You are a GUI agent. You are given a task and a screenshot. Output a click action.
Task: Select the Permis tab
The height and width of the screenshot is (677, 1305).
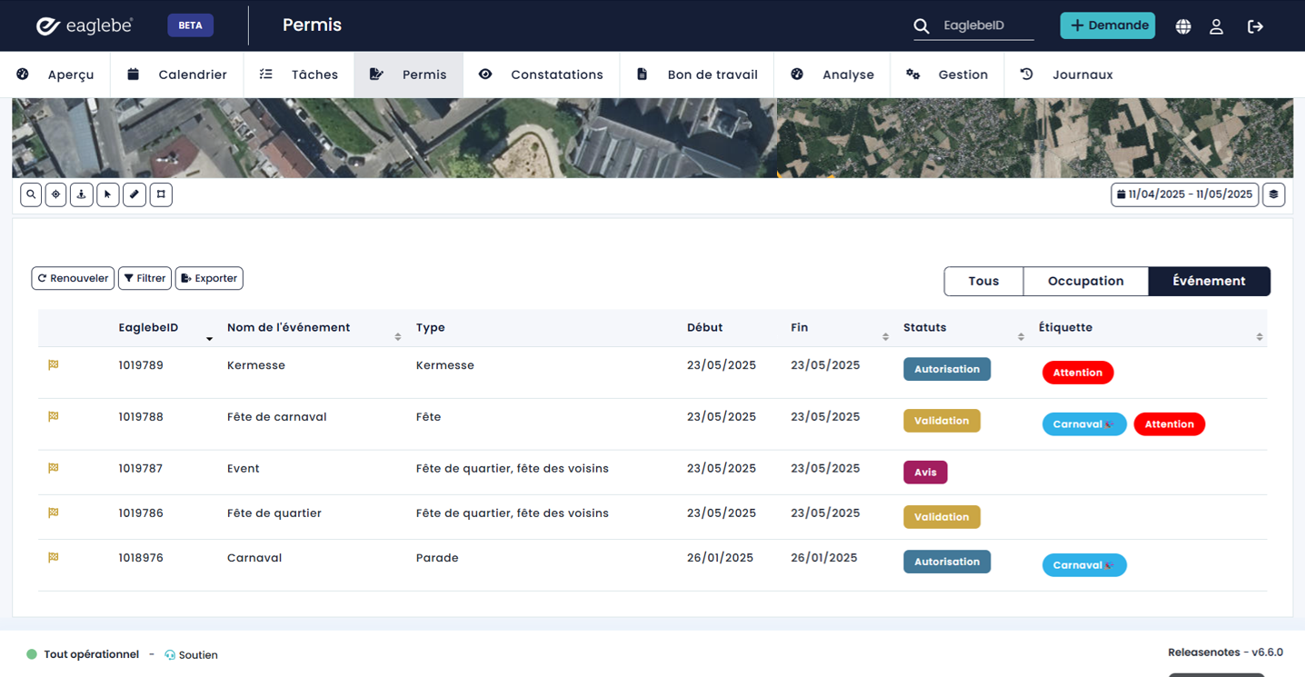408,75
